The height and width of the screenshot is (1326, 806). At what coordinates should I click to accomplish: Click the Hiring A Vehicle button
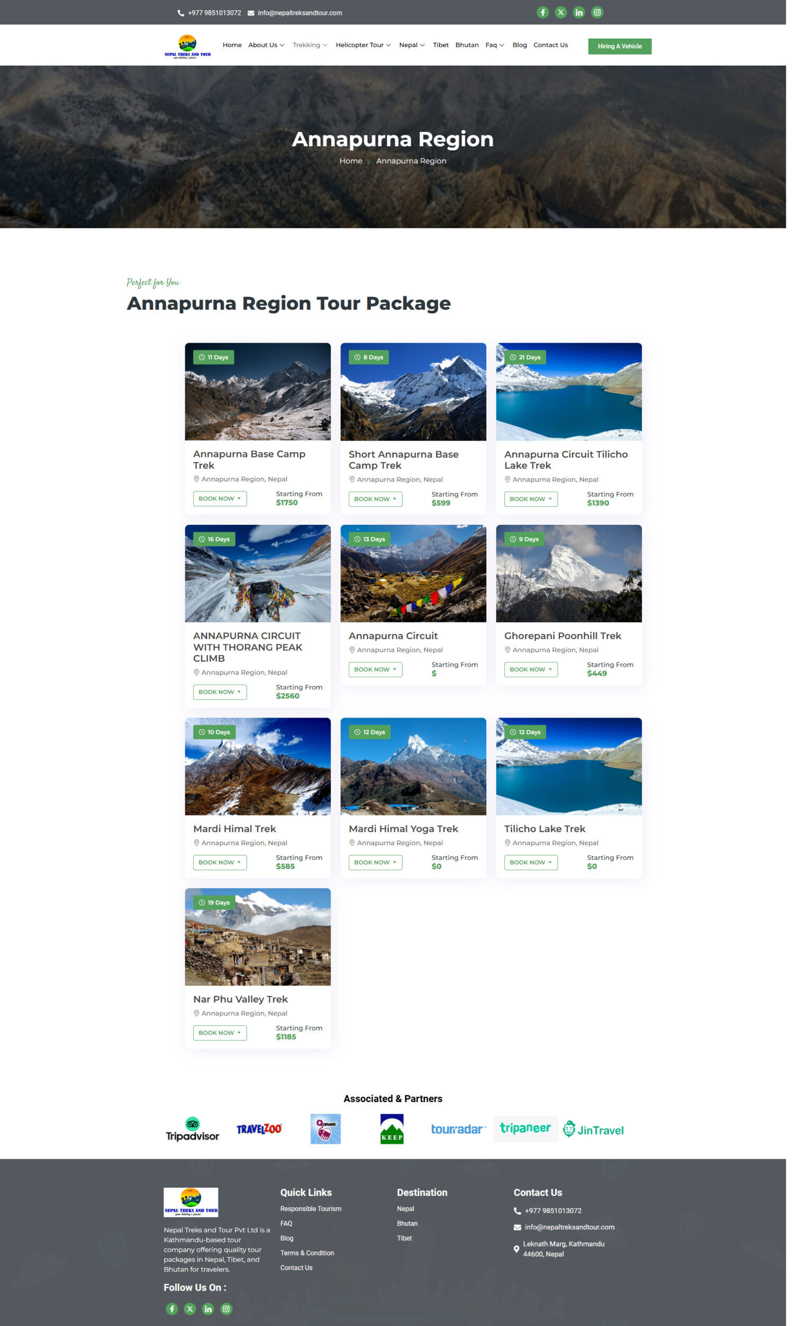click(x=619, y=46)
